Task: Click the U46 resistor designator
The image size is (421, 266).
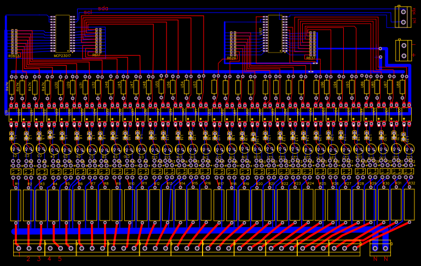Action: coord(106,85)
